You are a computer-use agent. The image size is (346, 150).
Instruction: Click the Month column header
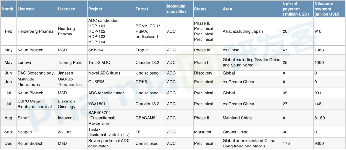[7, 9]
